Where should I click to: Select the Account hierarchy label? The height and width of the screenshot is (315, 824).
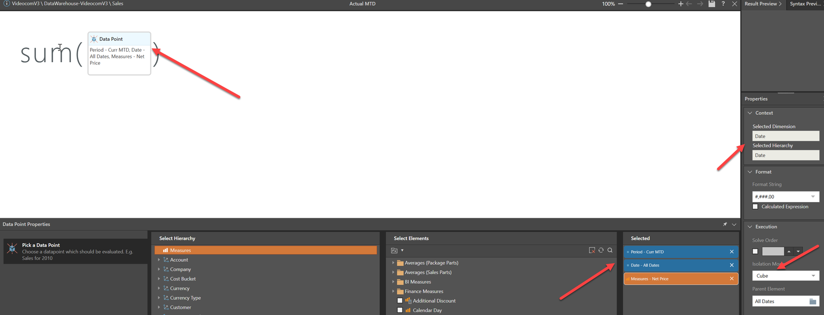pyautogui.click(x=179, y=259)
